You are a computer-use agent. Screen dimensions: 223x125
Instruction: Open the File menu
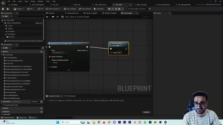point(9,1)
